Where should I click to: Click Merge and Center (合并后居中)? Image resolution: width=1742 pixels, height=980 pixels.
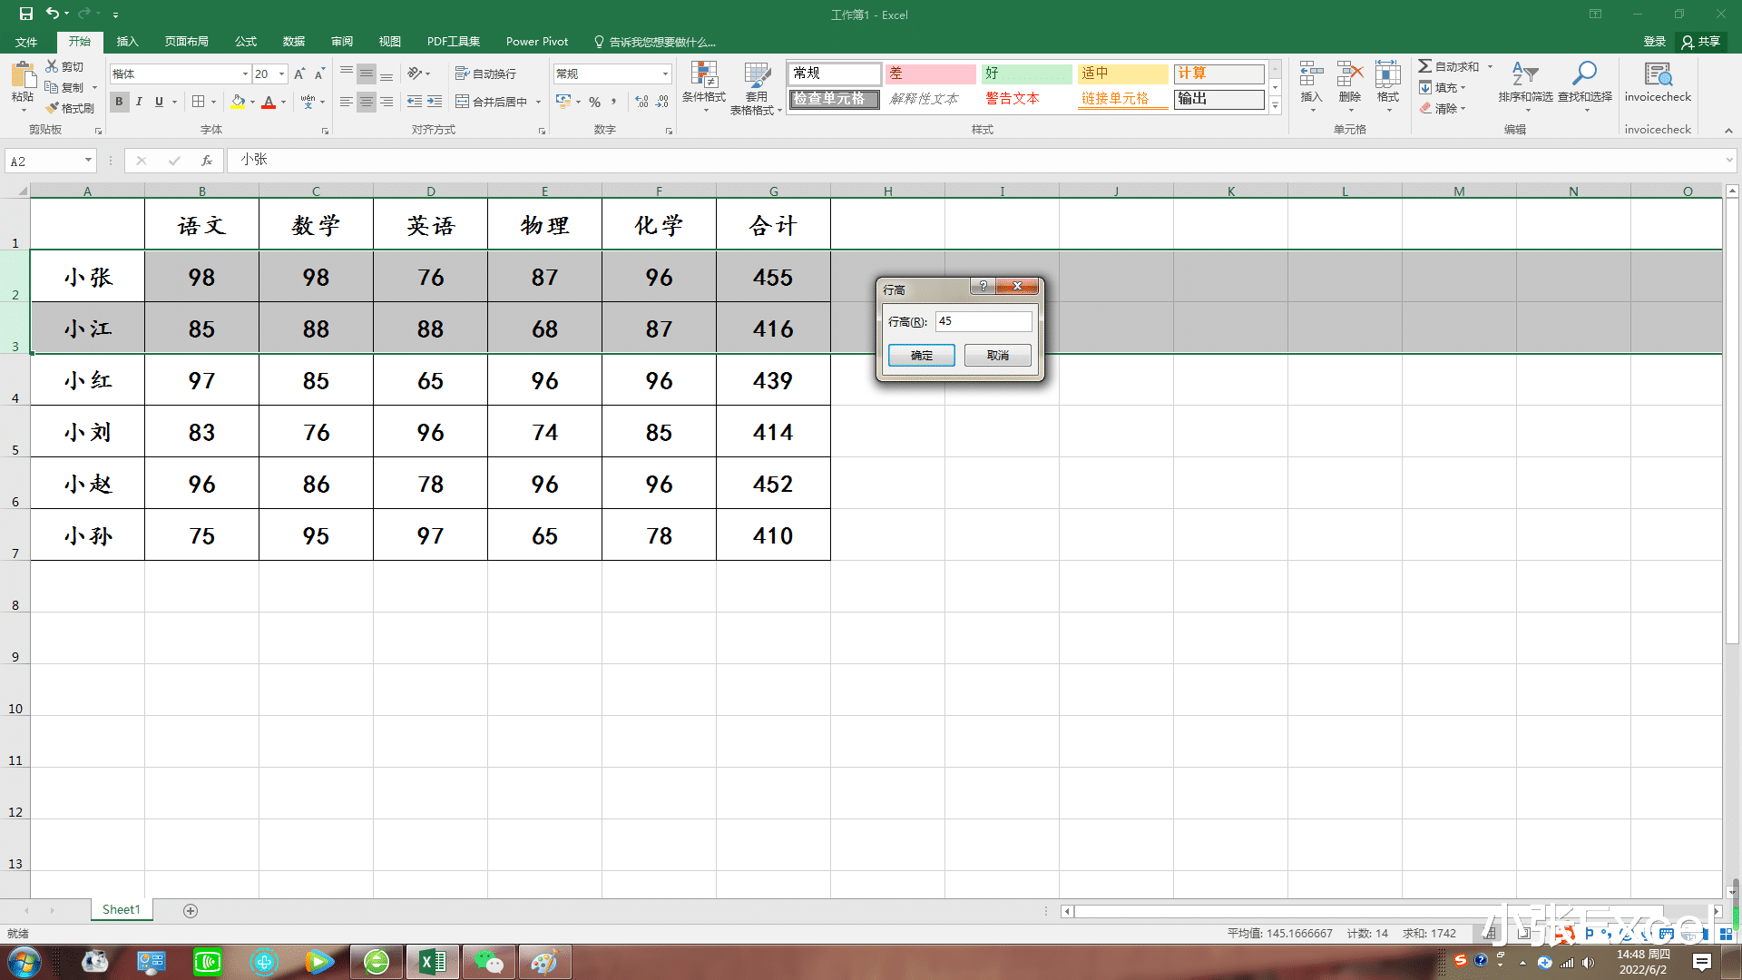(x=491, y=102)
